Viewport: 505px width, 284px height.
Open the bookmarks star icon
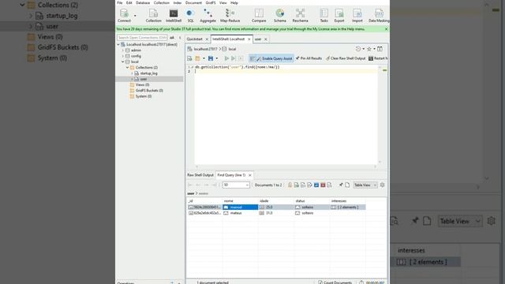pyautogui.click(x=369, y=49)
